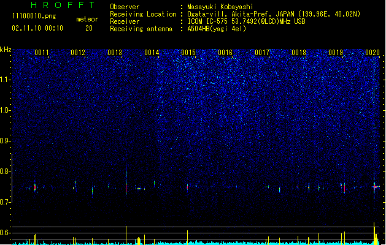Click the ICOM IC-575 receiver text
Image resolution: width=386 pixels, height=245 pixels.
[x=246, y=21]
